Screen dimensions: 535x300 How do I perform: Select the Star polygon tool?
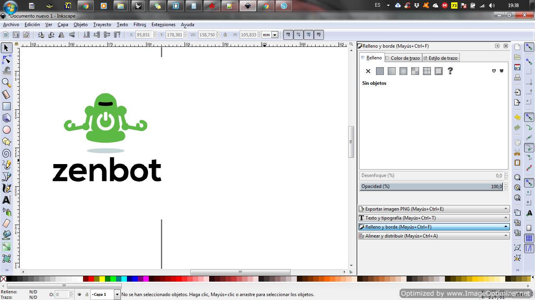point(6,141)
